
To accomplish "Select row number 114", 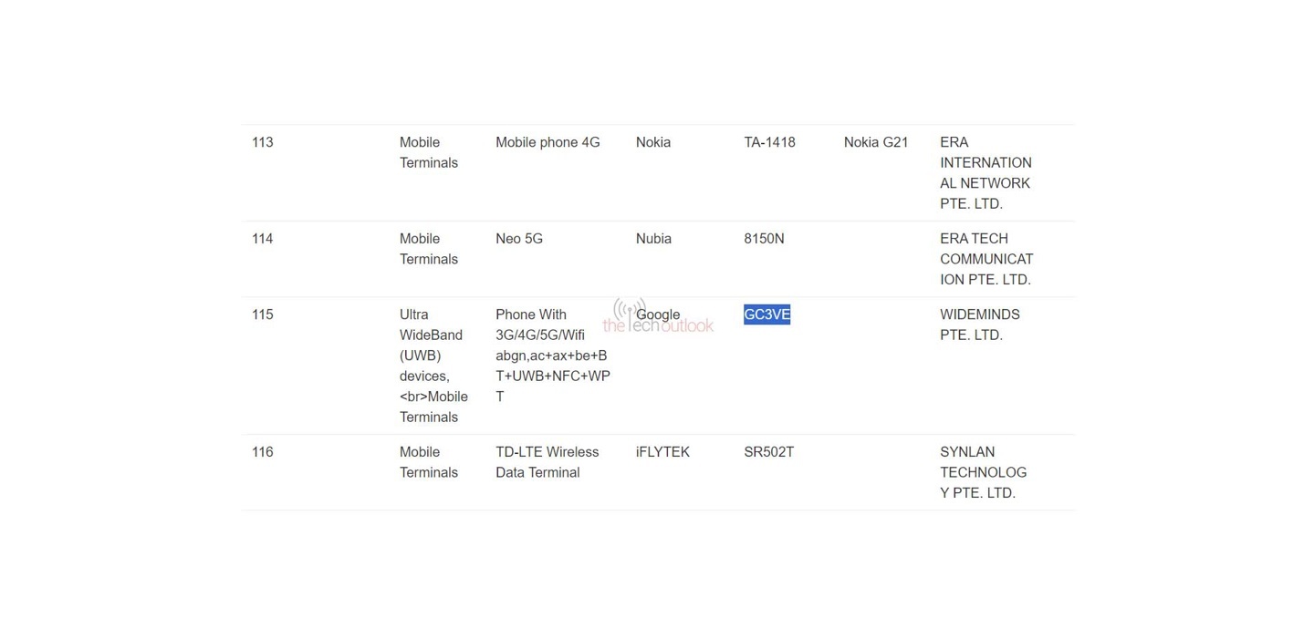I will (x=263, y=239).
